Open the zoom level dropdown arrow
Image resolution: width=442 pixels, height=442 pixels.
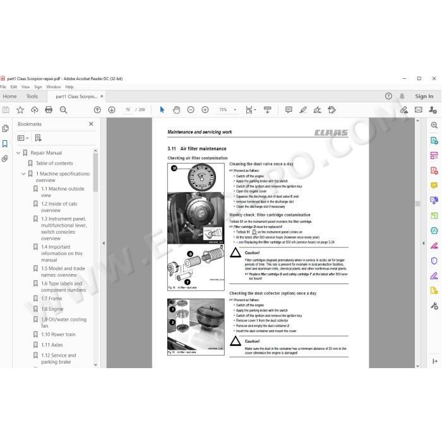point(235,110)
